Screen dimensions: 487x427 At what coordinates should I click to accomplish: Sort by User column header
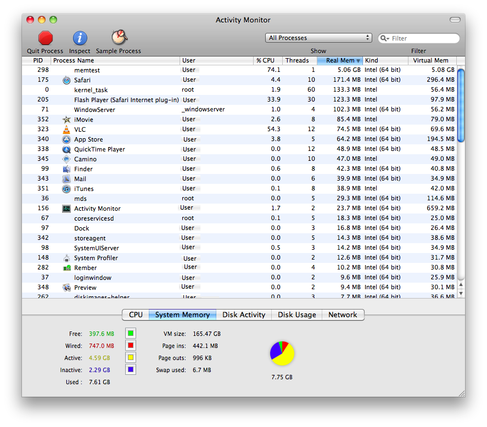click(216, 60)
